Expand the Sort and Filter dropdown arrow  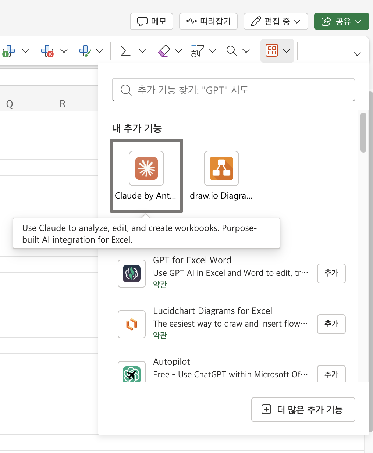(212, 51)
